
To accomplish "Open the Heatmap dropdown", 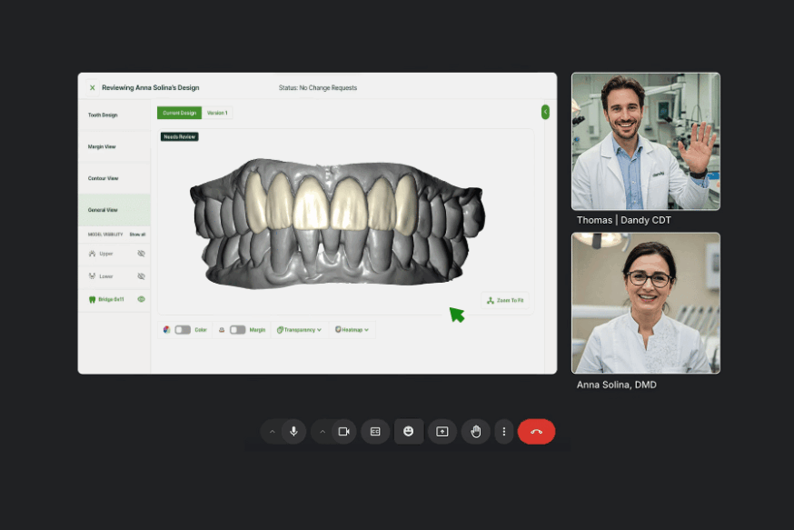I will pos(352,329).
